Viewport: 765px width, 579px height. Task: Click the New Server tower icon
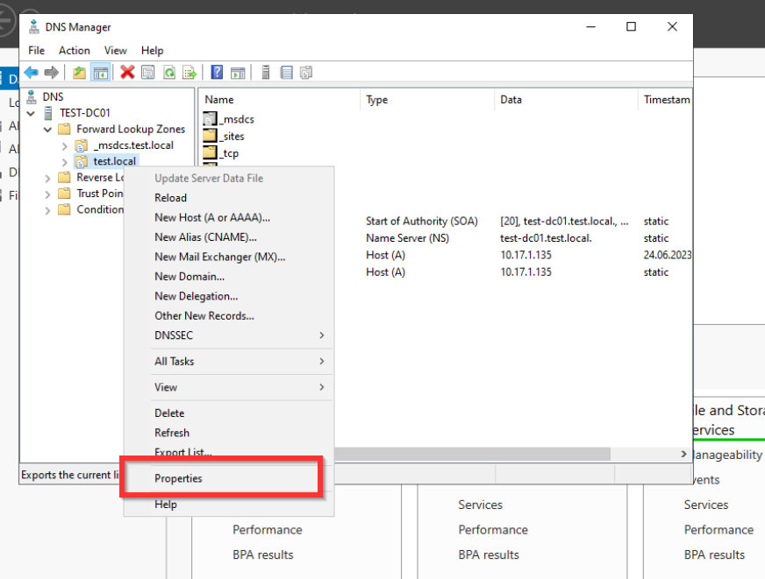tap(266, 73)
